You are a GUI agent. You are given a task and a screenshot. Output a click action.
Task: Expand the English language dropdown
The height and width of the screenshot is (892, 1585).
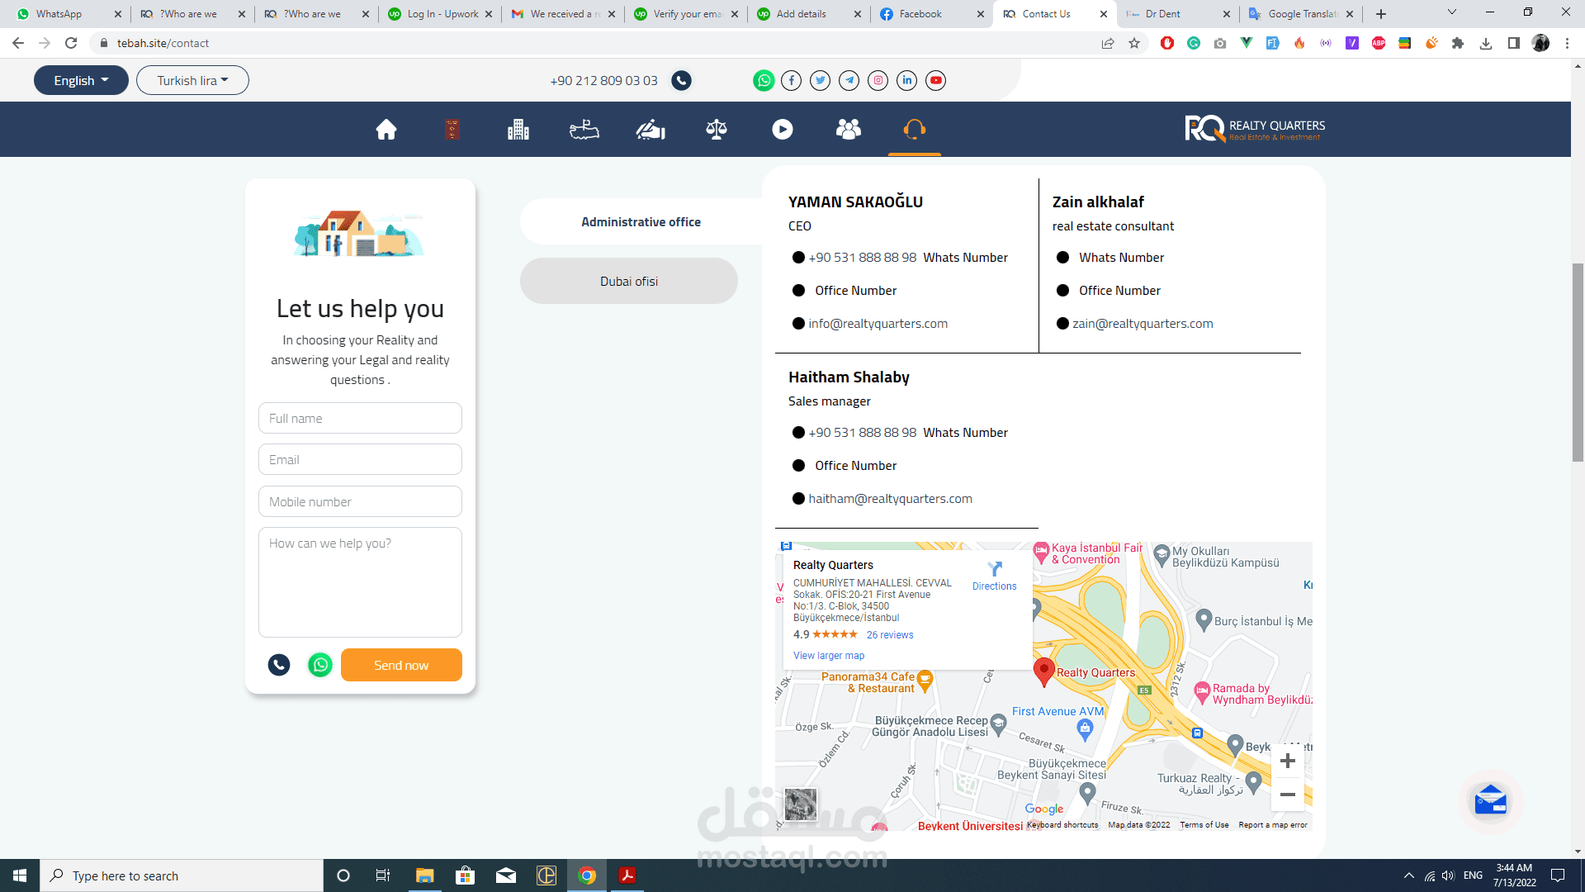tap(81, 80)
